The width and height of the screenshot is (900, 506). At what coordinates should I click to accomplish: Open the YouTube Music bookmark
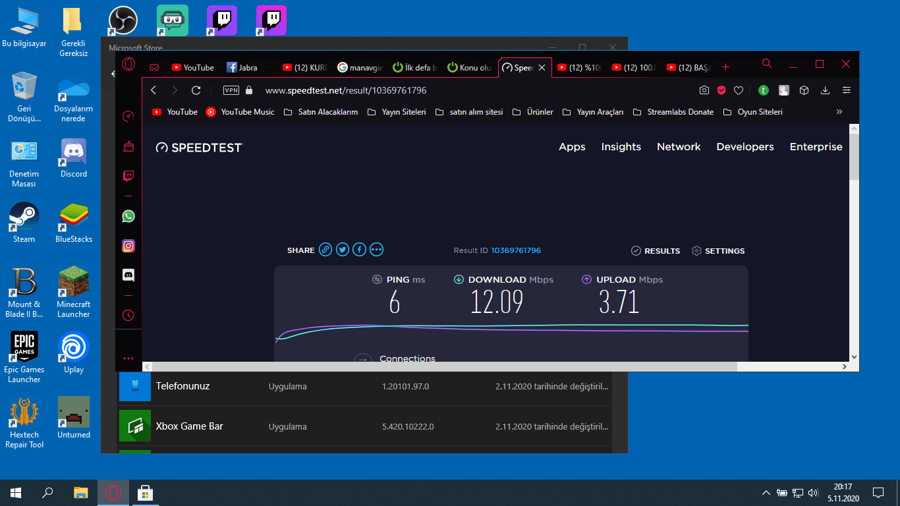[x=240, y=112]
